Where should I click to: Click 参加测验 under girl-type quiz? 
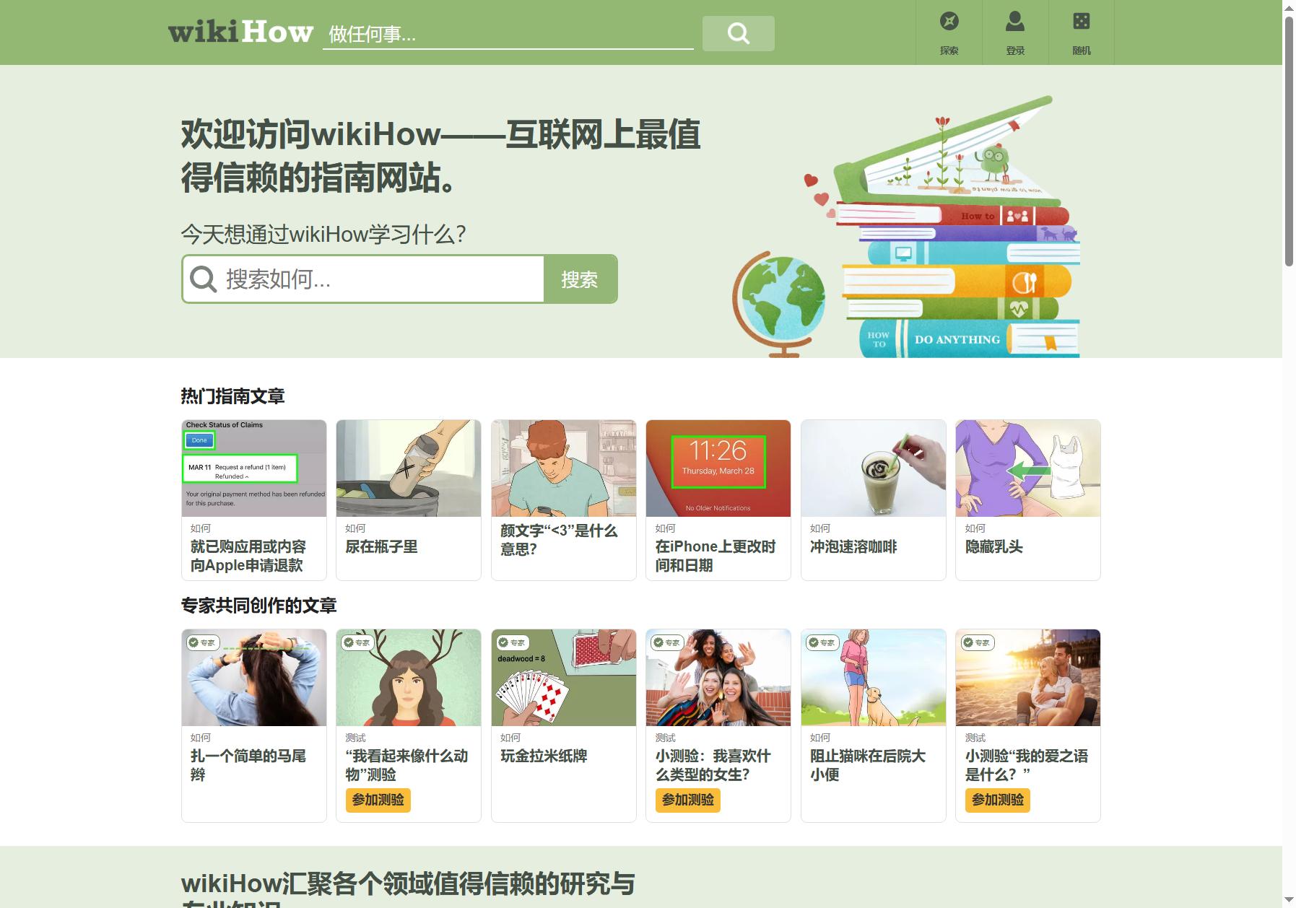(x=688, y=800)
